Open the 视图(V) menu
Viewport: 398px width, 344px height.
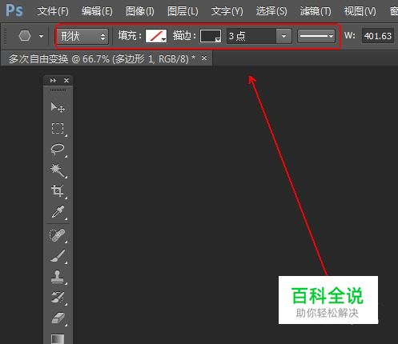tap(360, 11)
